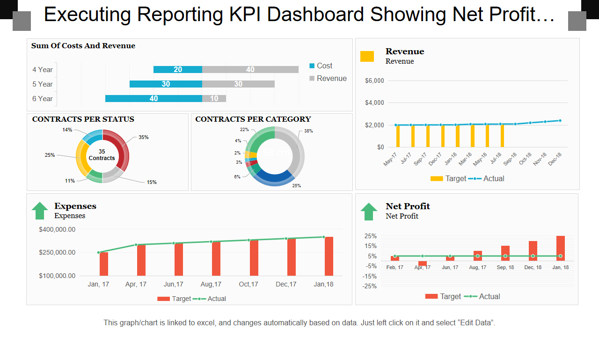The width and height of the screenshot is (599, 337).
Task: Click the green up arrow beside Net Profit
Action: 369,212
